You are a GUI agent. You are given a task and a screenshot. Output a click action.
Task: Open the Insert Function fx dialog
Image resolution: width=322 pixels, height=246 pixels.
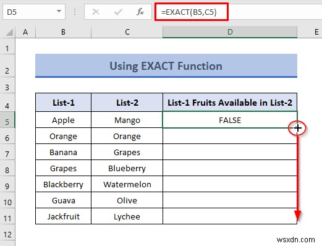[140, 12]
